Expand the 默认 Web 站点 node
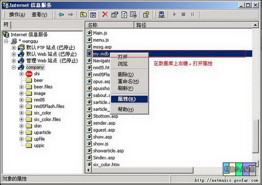 point(14,54)
